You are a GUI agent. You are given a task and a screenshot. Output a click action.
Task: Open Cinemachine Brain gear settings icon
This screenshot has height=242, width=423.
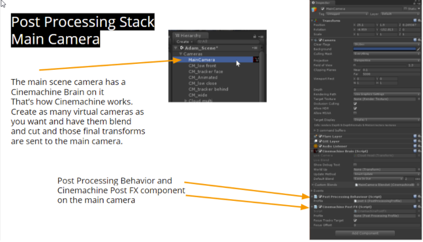[419, 152]
